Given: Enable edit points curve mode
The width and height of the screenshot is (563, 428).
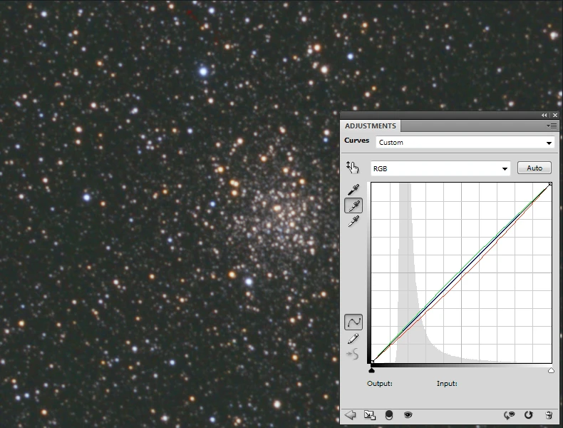Looking at the screenshot, I should (353, 322).
